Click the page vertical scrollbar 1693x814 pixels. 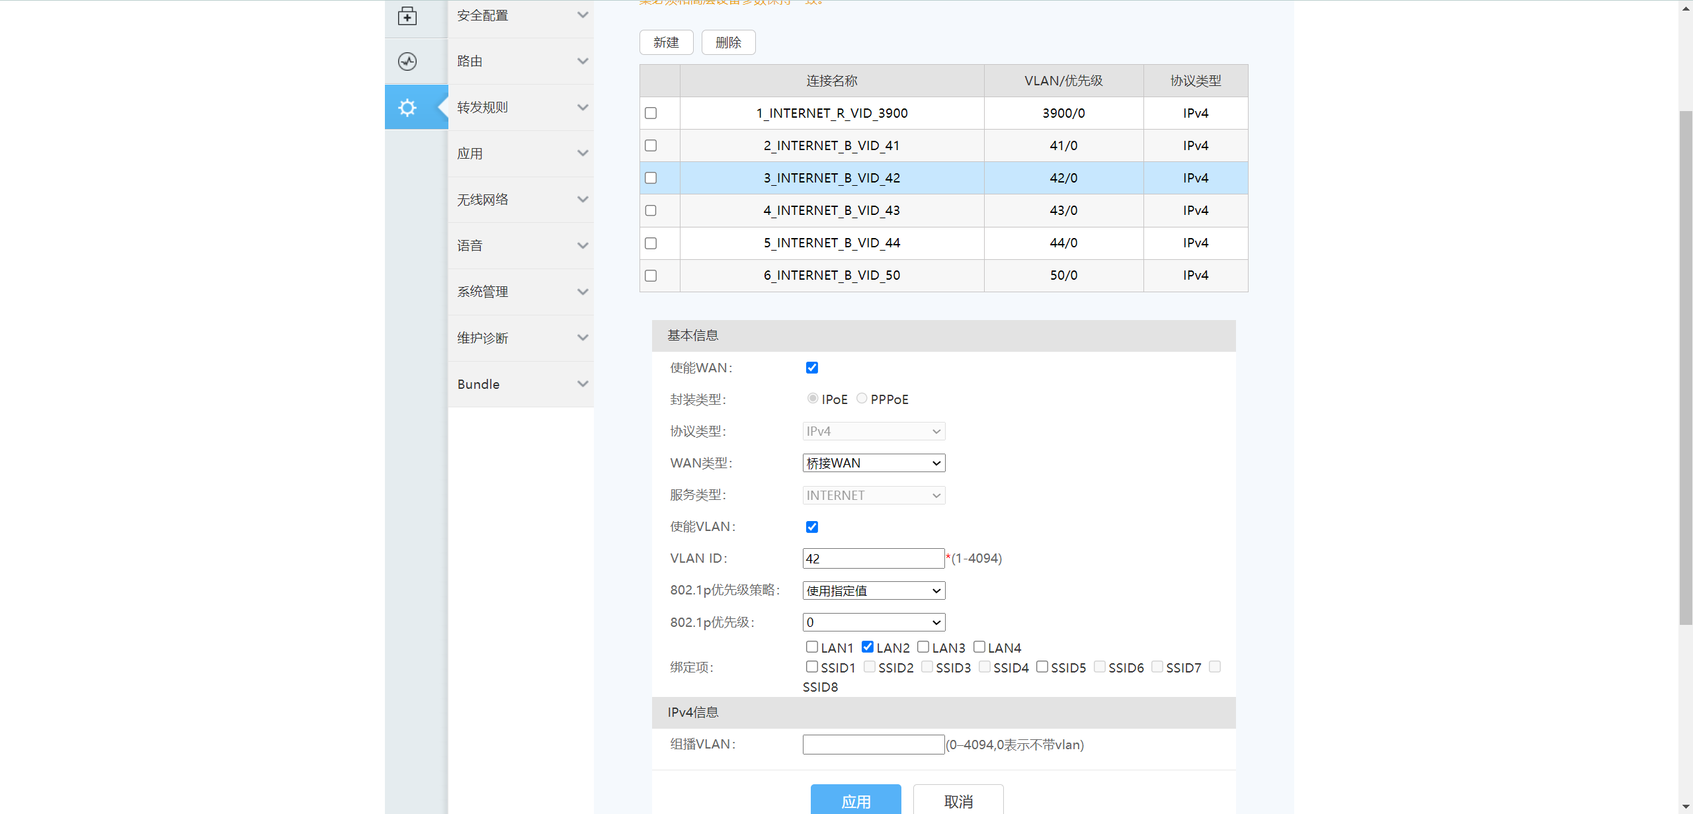point(1686,368)
